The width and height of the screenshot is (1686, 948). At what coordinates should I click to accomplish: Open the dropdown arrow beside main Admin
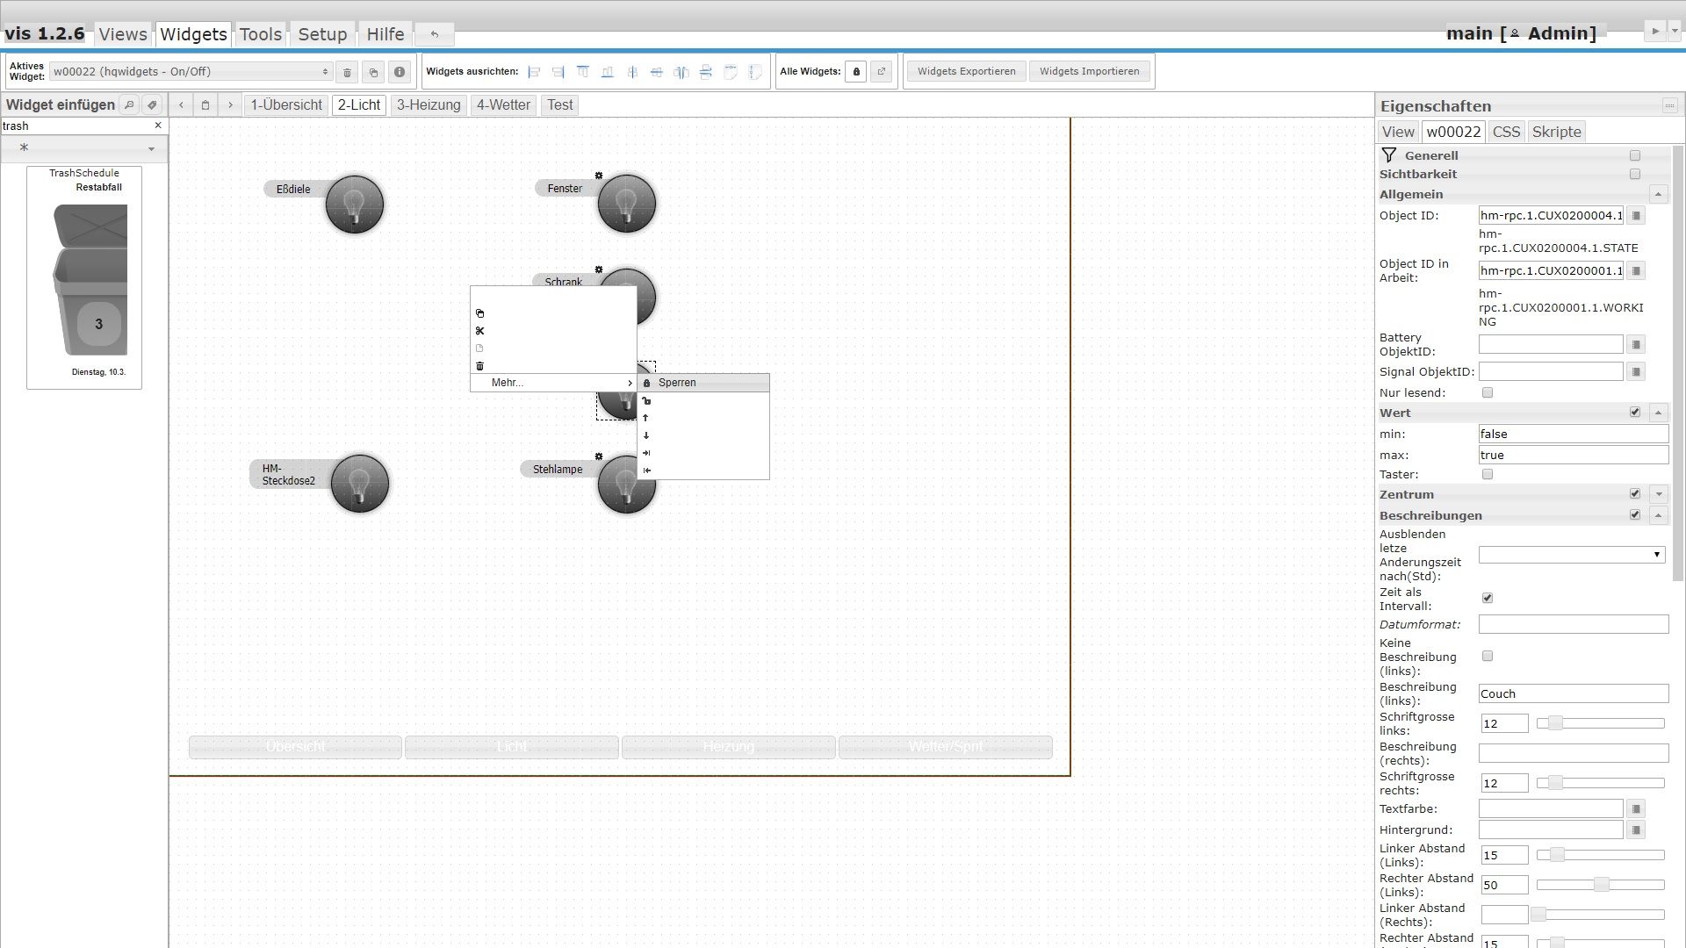[1675, 31]
